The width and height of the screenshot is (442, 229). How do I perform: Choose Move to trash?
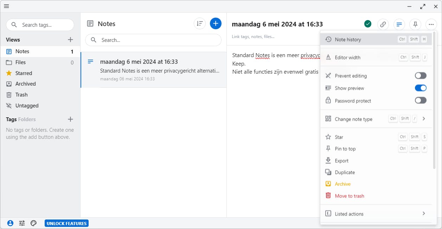point(376,196)
